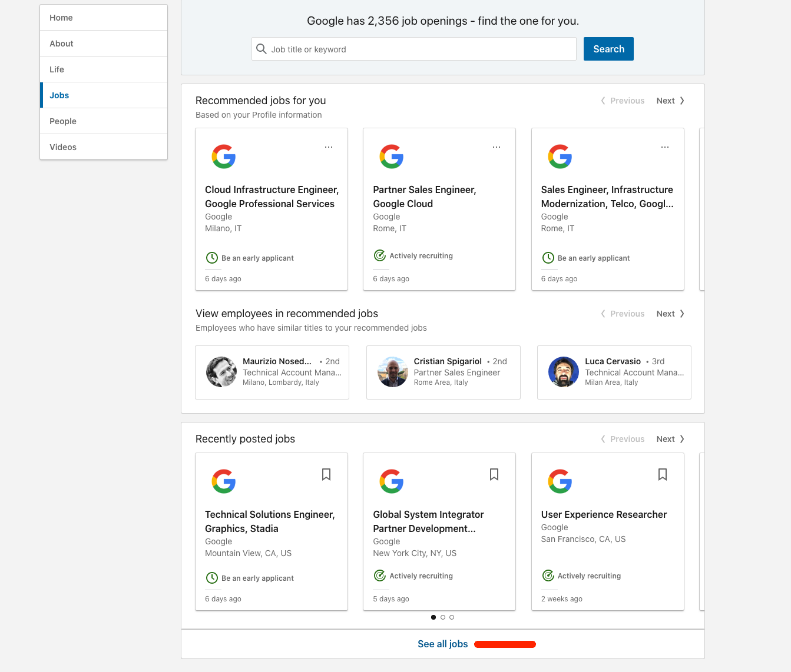Viewport: 791px width, 672px height.
Task: Click Previous arrow above recently posted jobs
Action: click(623, 439)
